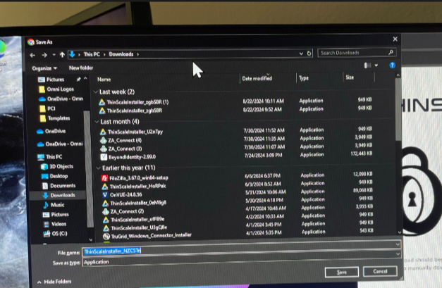Select OneDrive cloud icon in sidebar
Viewport: 442px width, 288px height.
[x=40, y=132]
